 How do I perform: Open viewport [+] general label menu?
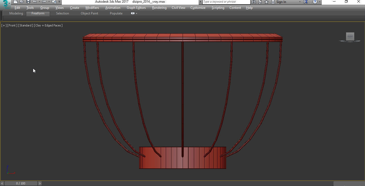4,25
